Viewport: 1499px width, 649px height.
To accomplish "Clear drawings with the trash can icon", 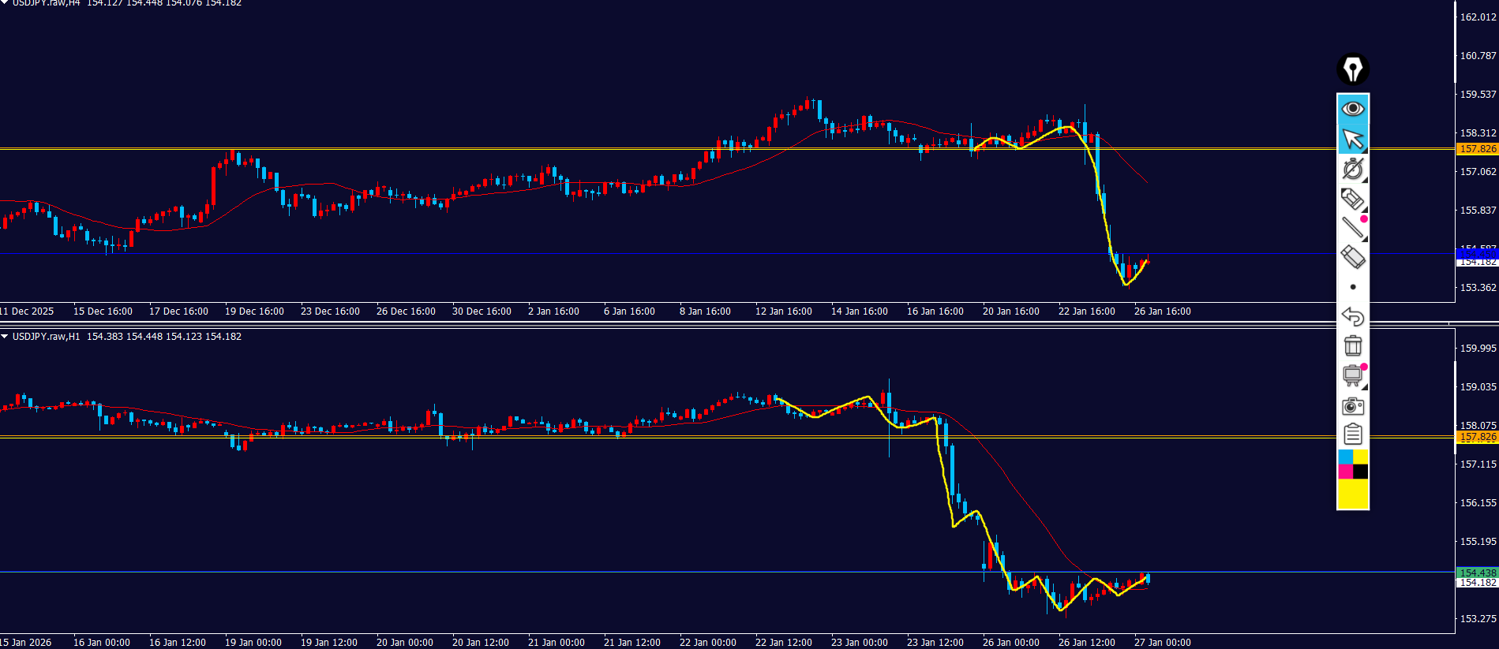I will (x=1352, y=345).
